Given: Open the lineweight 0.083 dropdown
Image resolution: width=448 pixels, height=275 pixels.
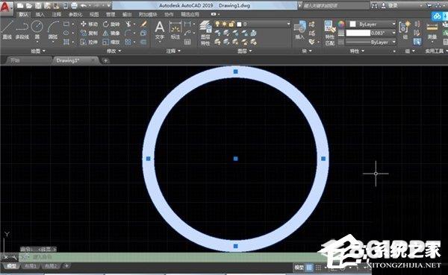Looking at the screenshot, I should click(x=371, y=34).
